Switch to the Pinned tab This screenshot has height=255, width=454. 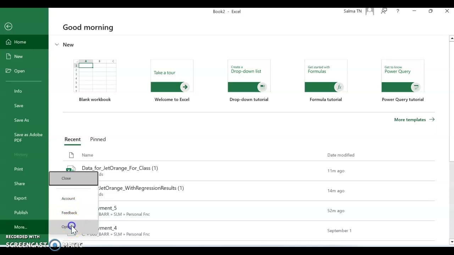tap(98, 139)
